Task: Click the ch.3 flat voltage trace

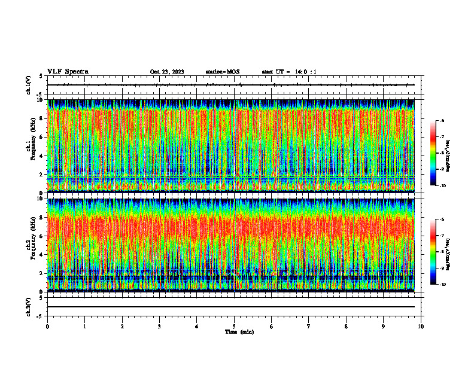Action: [231, 307]
